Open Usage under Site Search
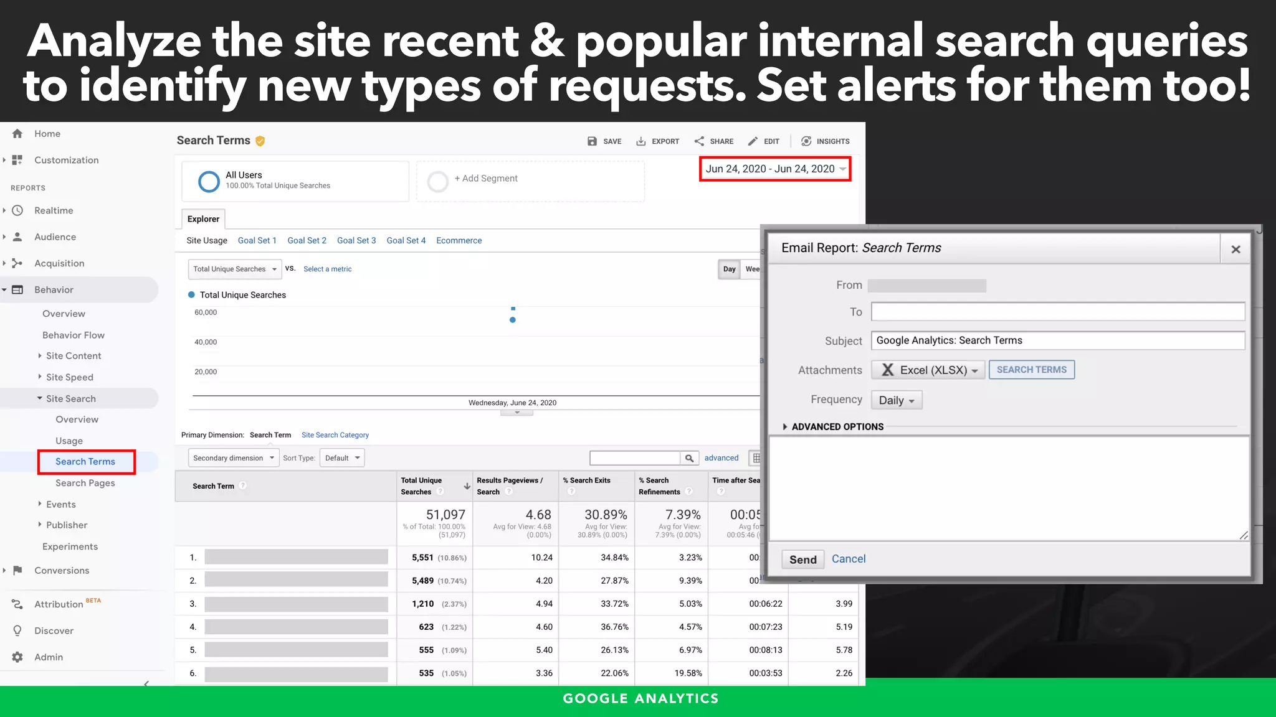The width and height of the screenshot is (1276, 717). pyautogui.click(x=69, y=441)
